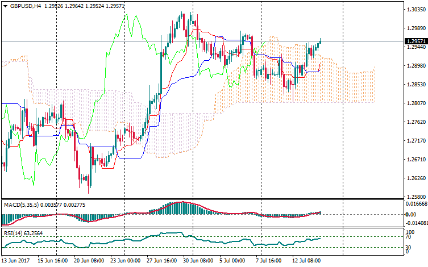The height and width of the screenshot is (267, 428).
Task: Click the 13 Jun 2017 date label
Action: tap(16, 260)
